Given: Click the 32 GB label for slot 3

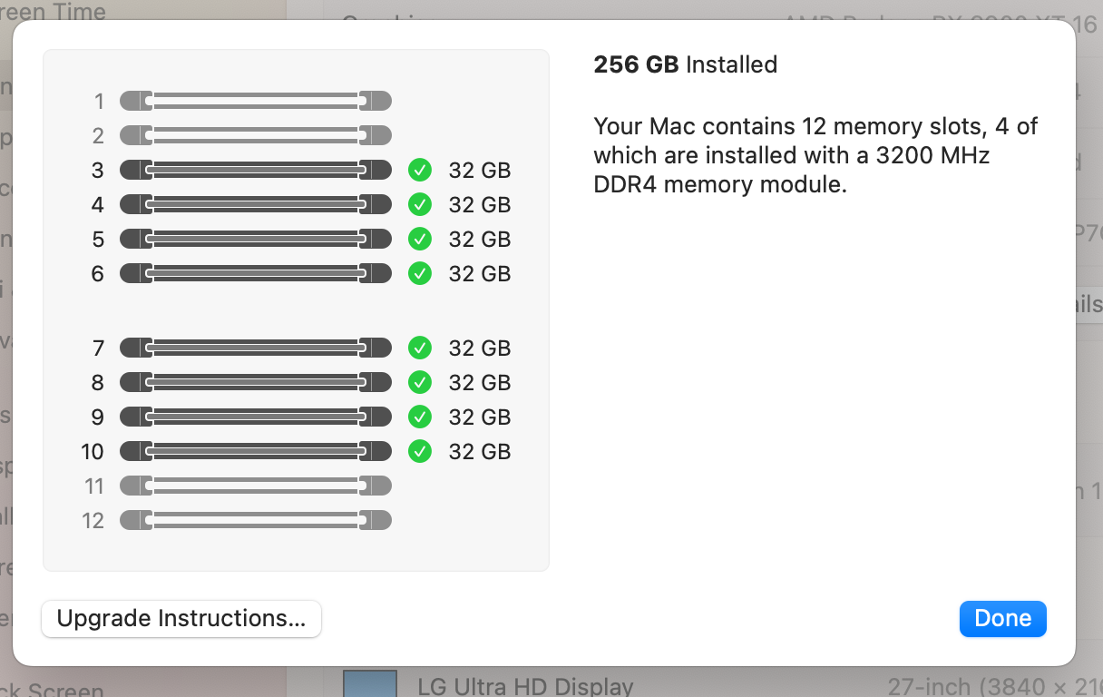Looking at the screenshot, I should pos(480,170).
